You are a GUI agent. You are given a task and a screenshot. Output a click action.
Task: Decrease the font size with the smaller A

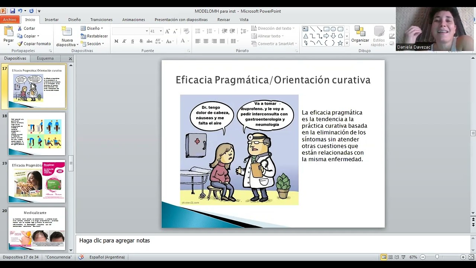(175, 31)
